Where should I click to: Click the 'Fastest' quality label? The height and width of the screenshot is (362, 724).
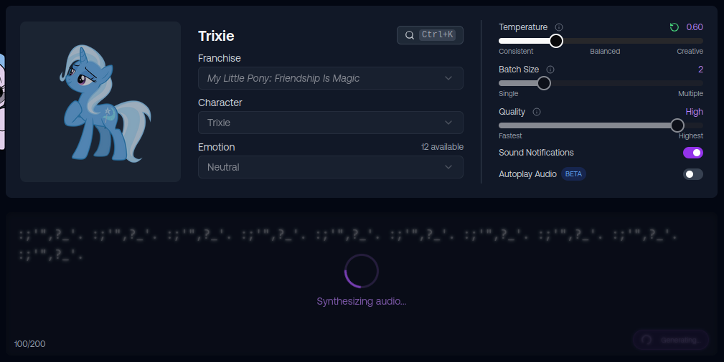(510, 136)
